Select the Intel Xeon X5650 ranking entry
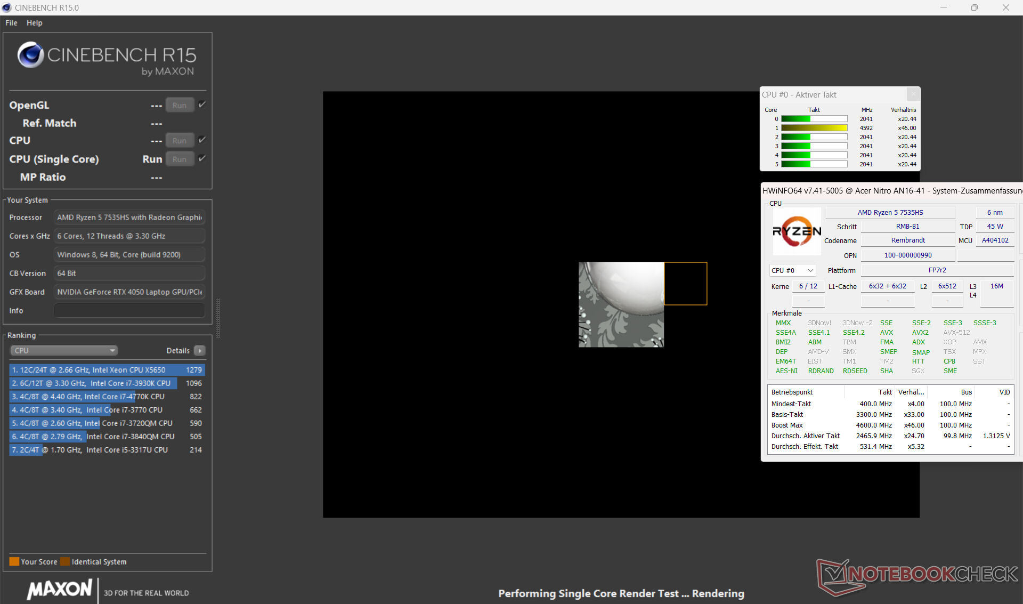The image size is (1023, 604). (x=107, y=369)
